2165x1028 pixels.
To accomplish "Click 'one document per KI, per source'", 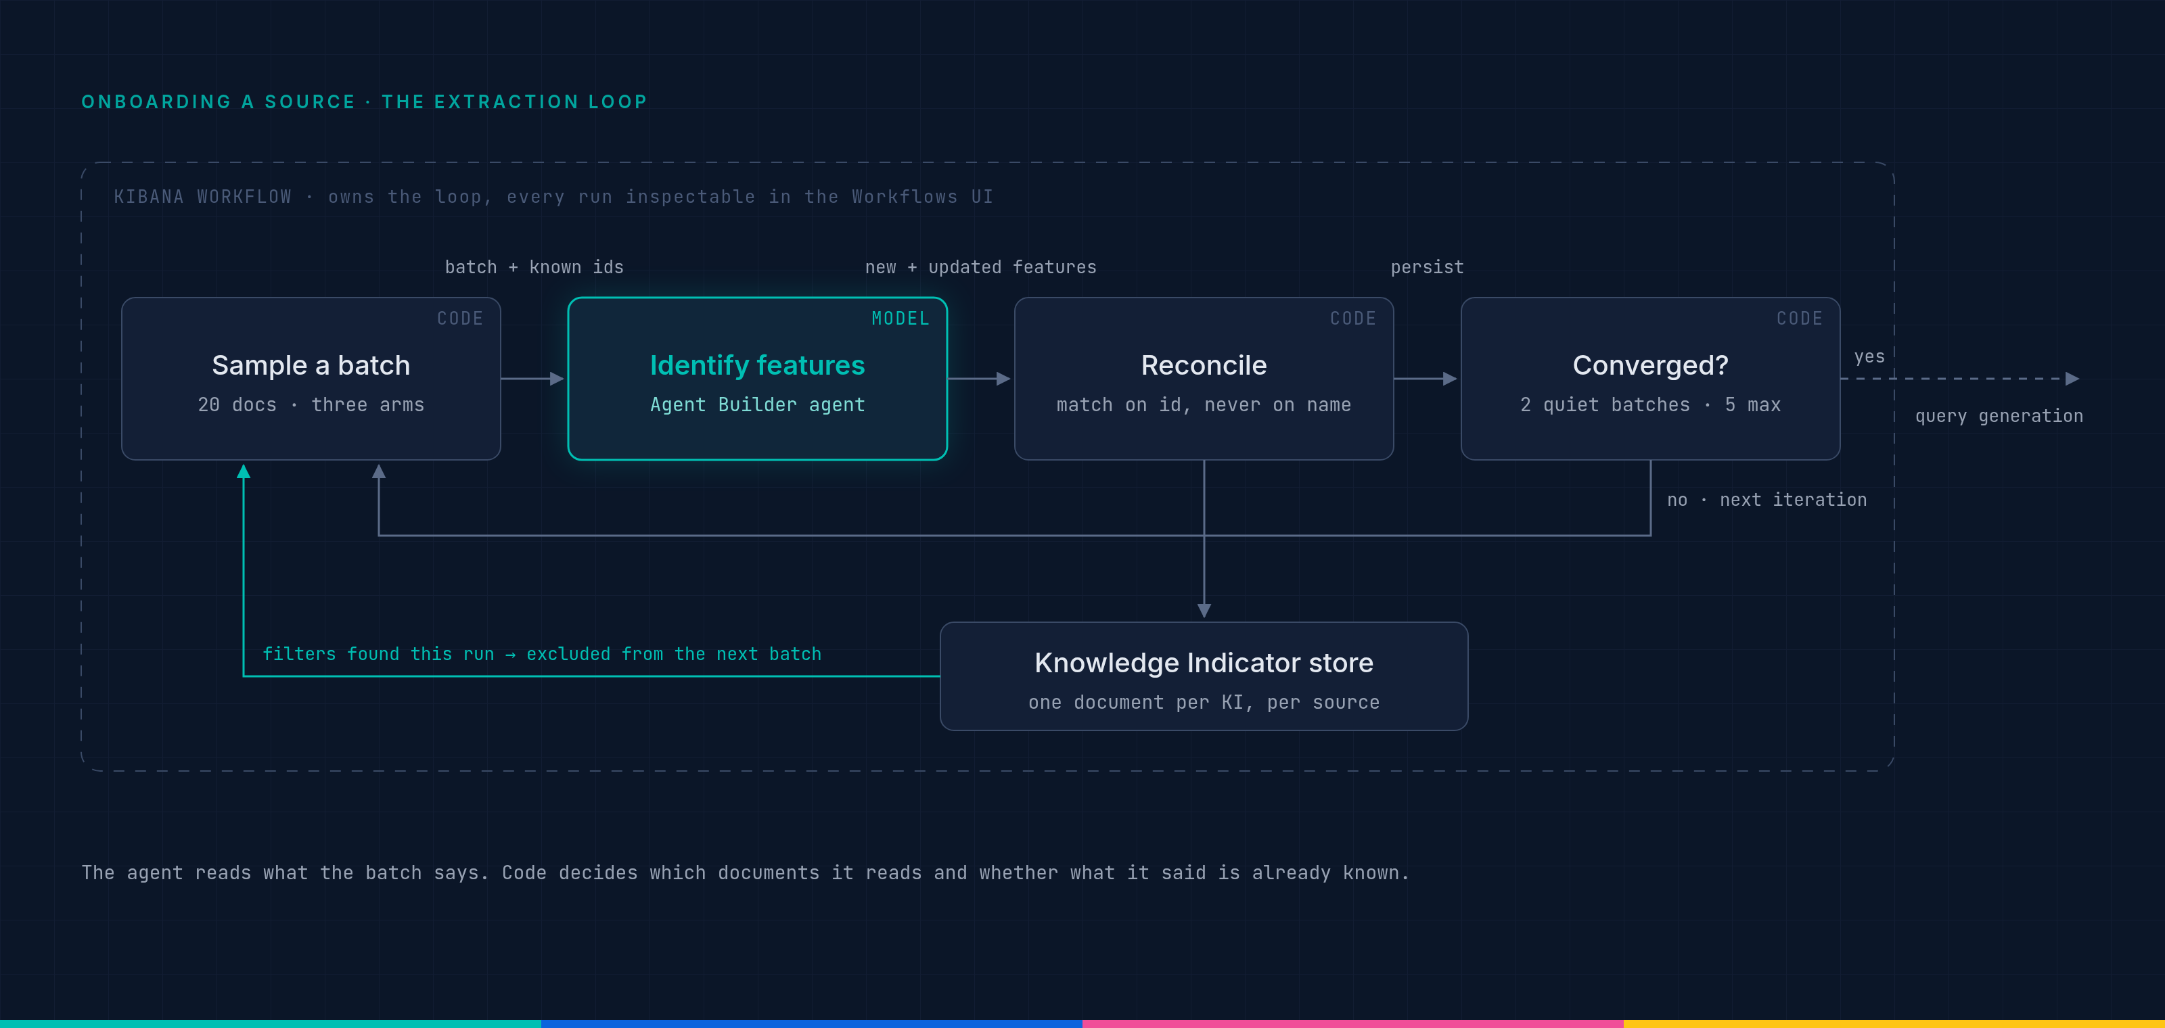I will click(x=1204, y=702).
